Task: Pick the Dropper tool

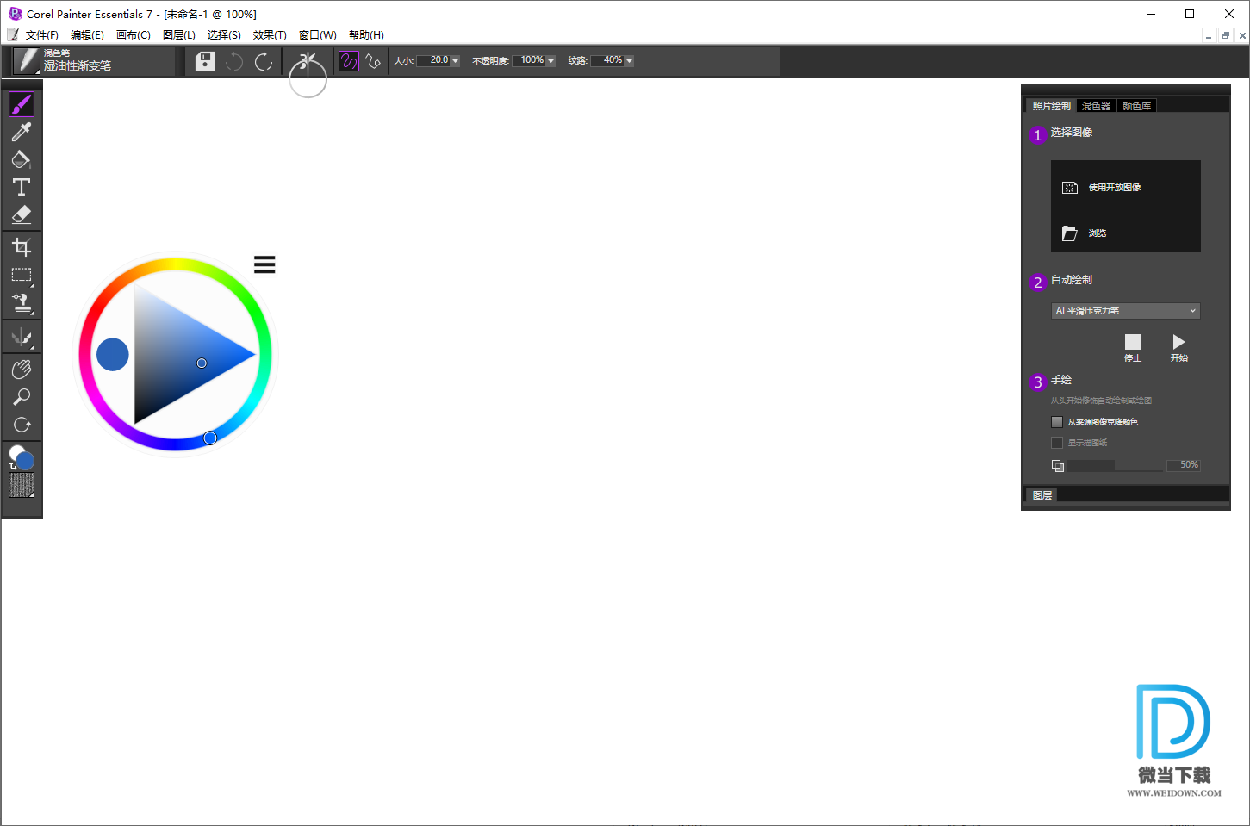Action: 22,132
